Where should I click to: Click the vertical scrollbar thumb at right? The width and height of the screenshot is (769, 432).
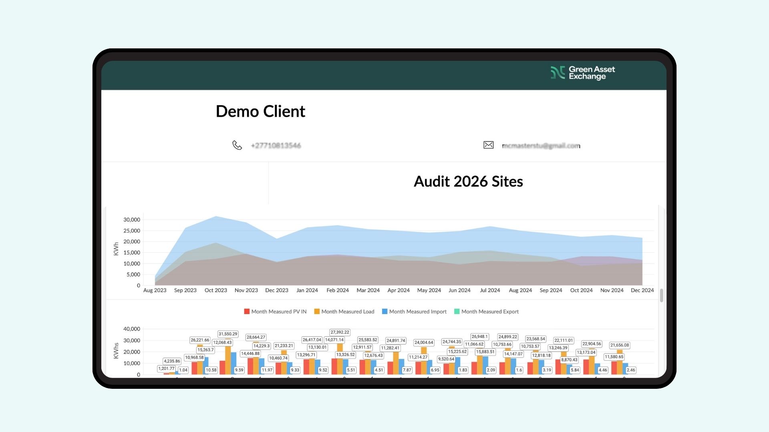(661, 296)
